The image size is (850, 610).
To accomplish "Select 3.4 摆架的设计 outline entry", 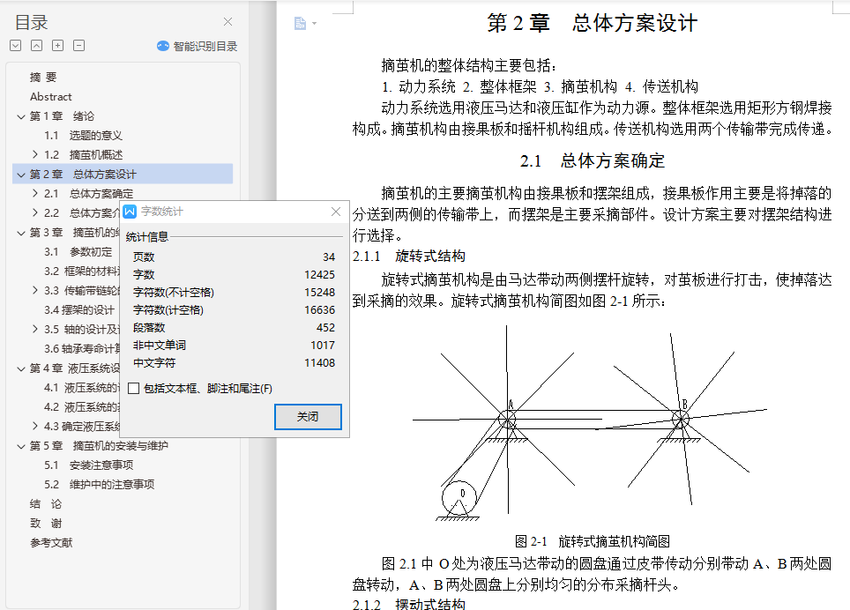I will (79, 310).
